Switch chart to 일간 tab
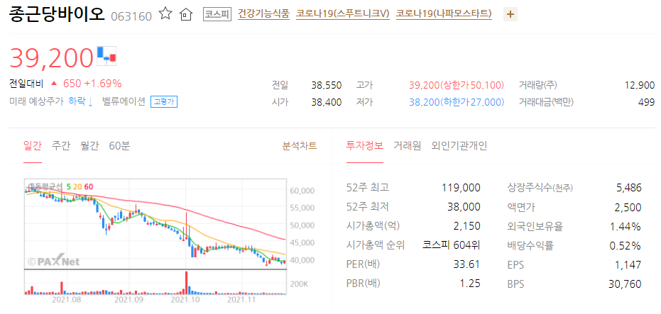 (x=33, y=146)
